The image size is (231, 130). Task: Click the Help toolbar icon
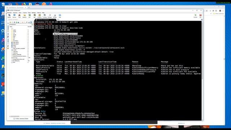(60, 16)
